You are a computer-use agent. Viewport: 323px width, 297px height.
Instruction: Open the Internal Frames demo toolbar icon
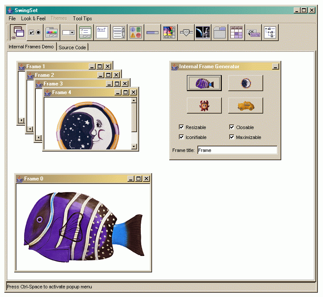tap(19, 32)
